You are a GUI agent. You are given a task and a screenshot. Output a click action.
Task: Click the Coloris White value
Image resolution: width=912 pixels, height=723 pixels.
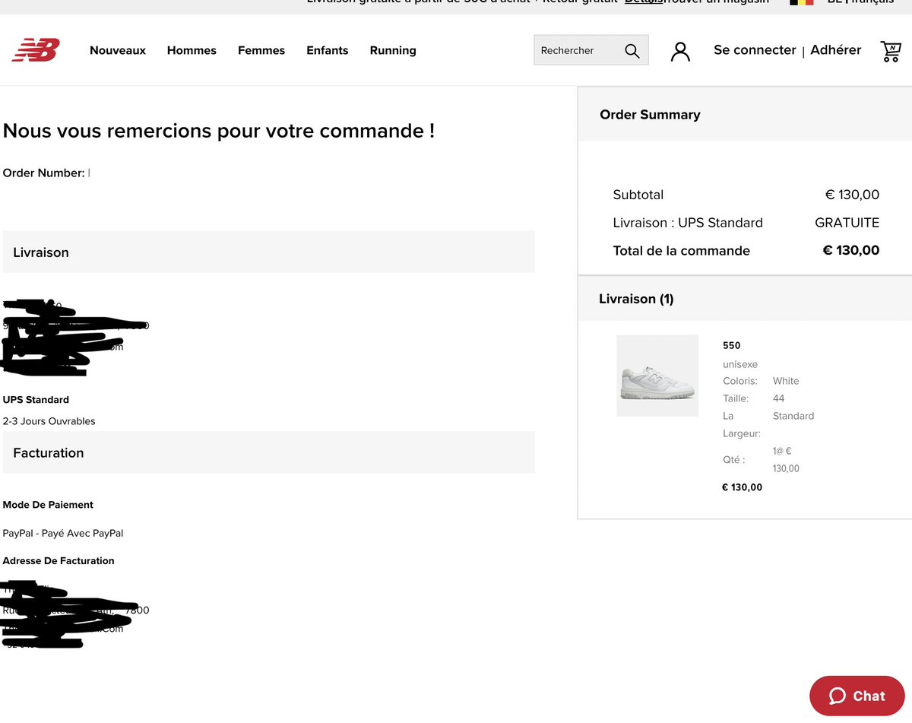click(x=786, y=381)
